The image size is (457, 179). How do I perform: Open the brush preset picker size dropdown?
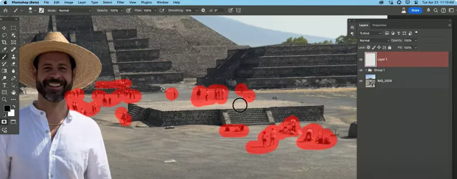pos(35,11)
